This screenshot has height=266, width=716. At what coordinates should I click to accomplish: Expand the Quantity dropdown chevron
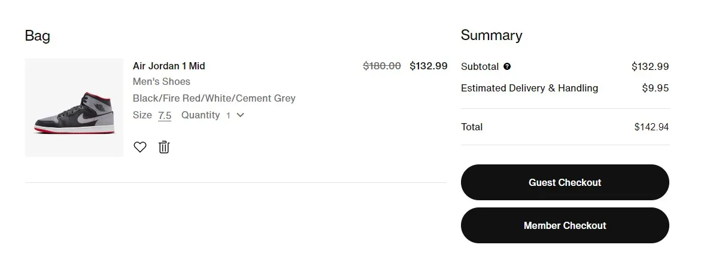241,115
